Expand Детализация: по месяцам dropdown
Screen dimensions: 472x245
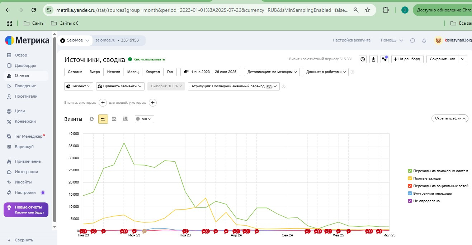point(272,72)
